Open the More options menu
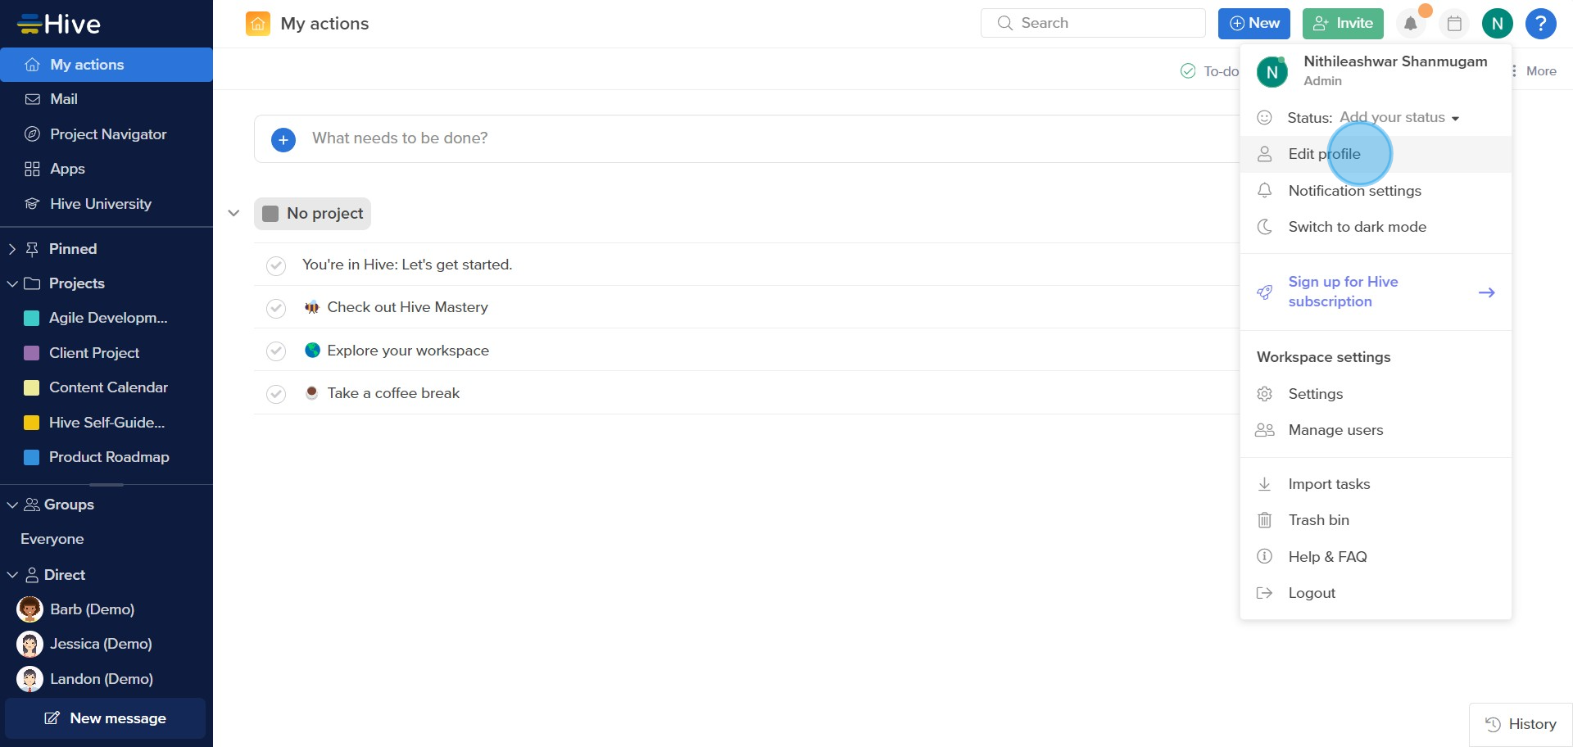This screenshot has height=747, width=1573. pos(1534,71)
